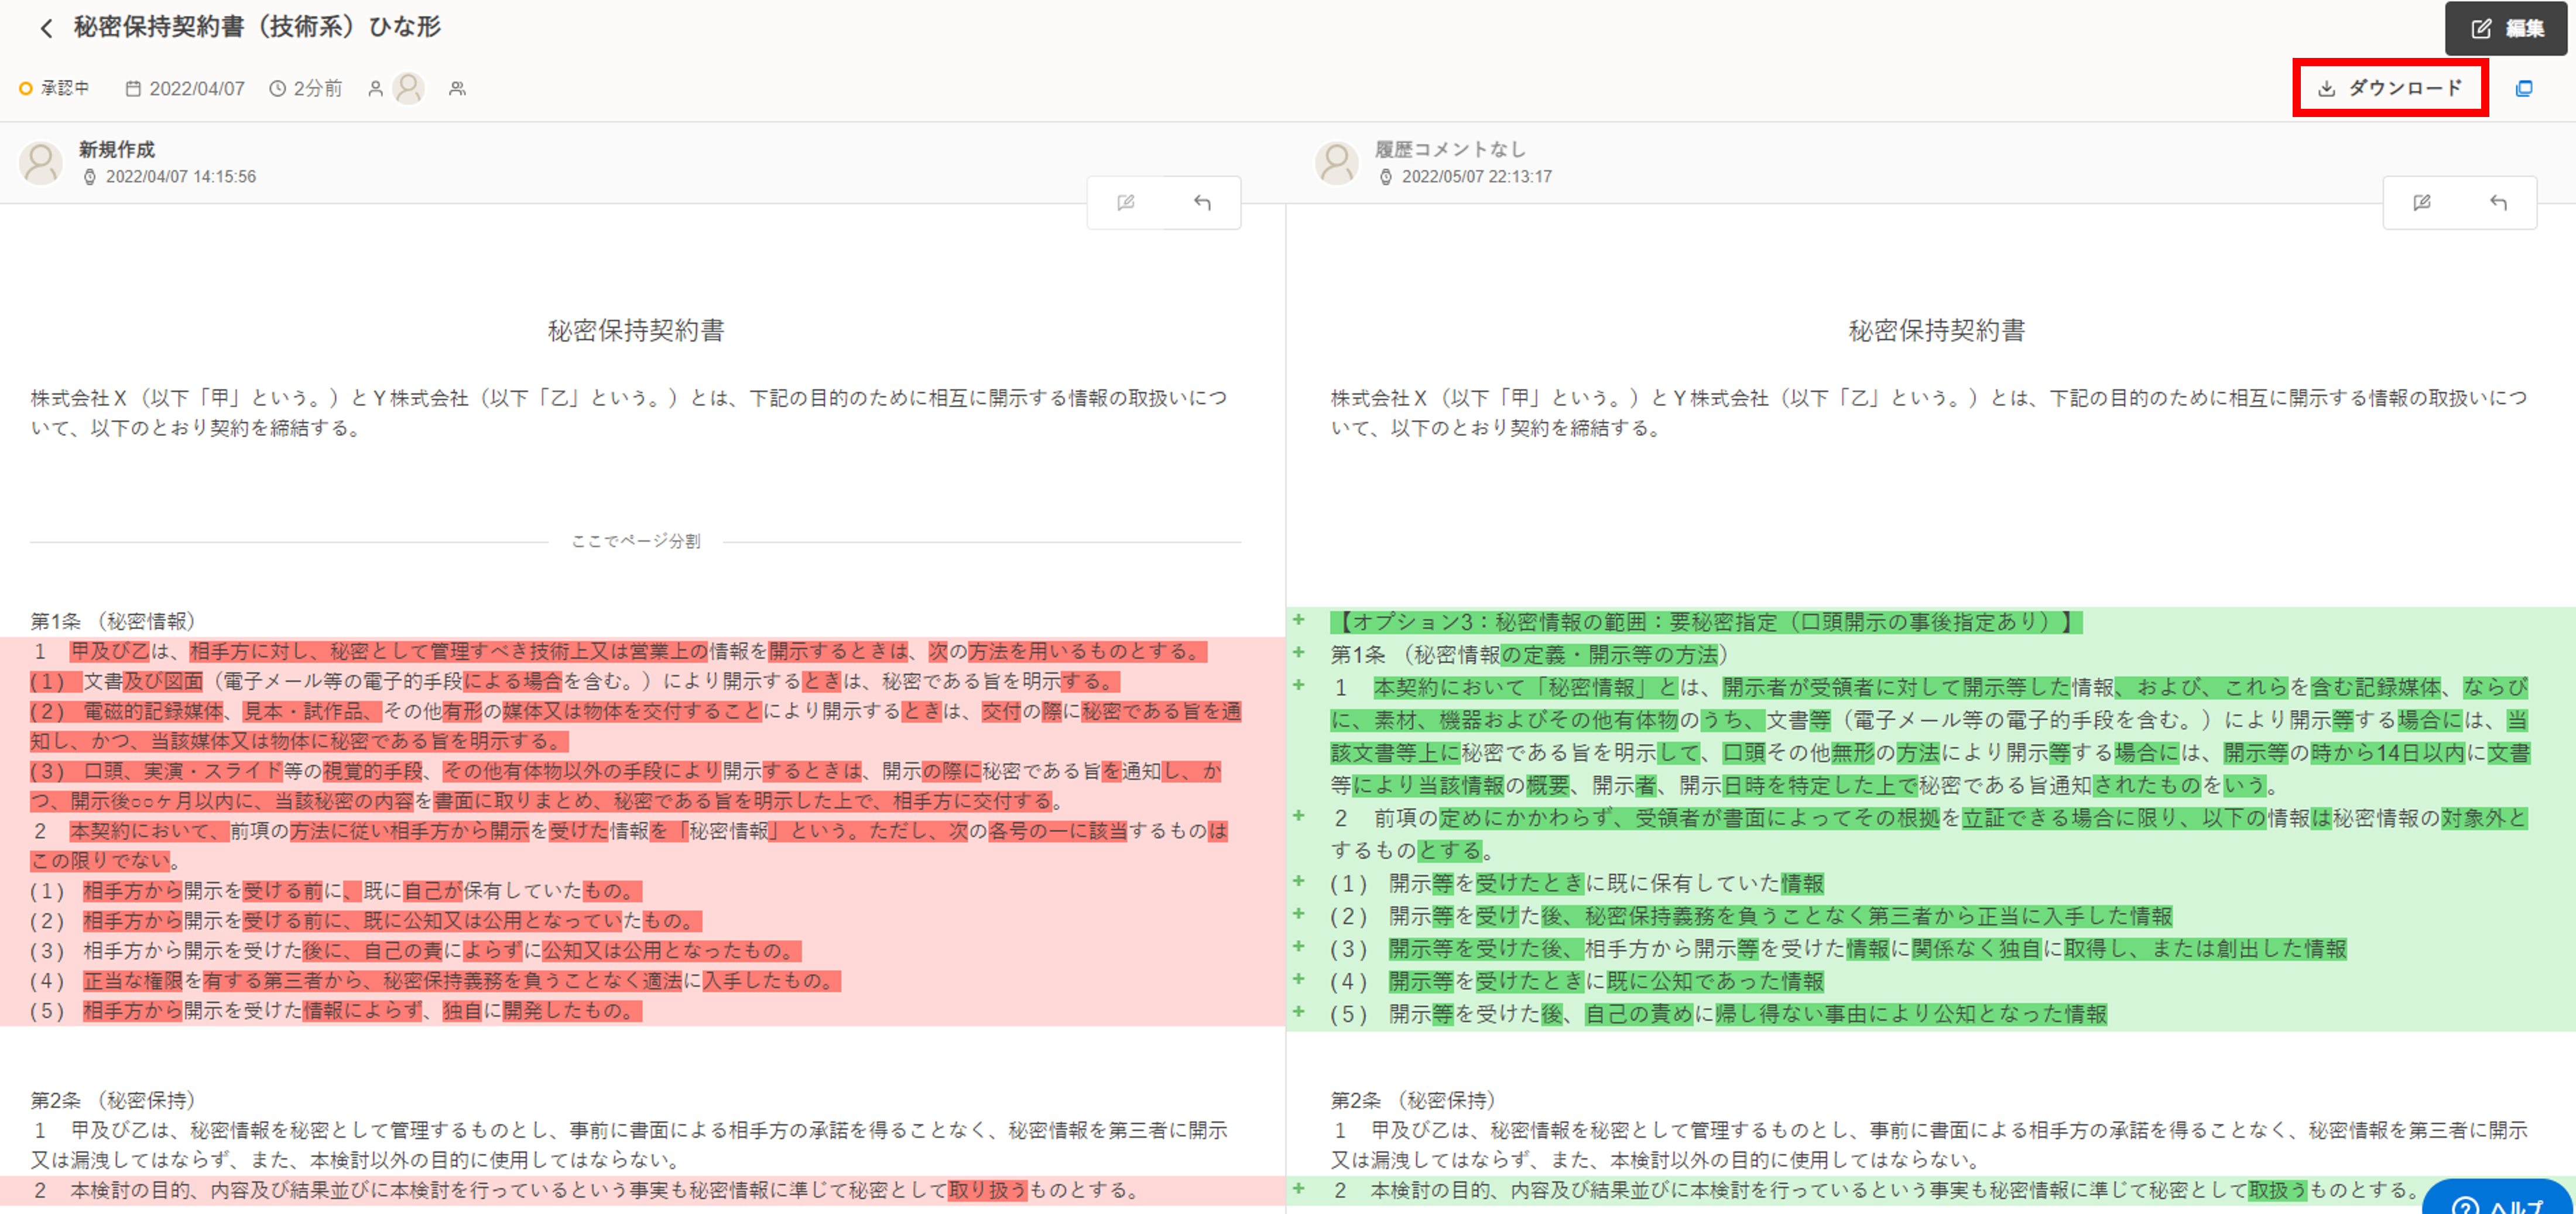Viewport: 2576px width, 1214px height.
Task: Click the clock icon beside 2分前
Action: [278, 89]
